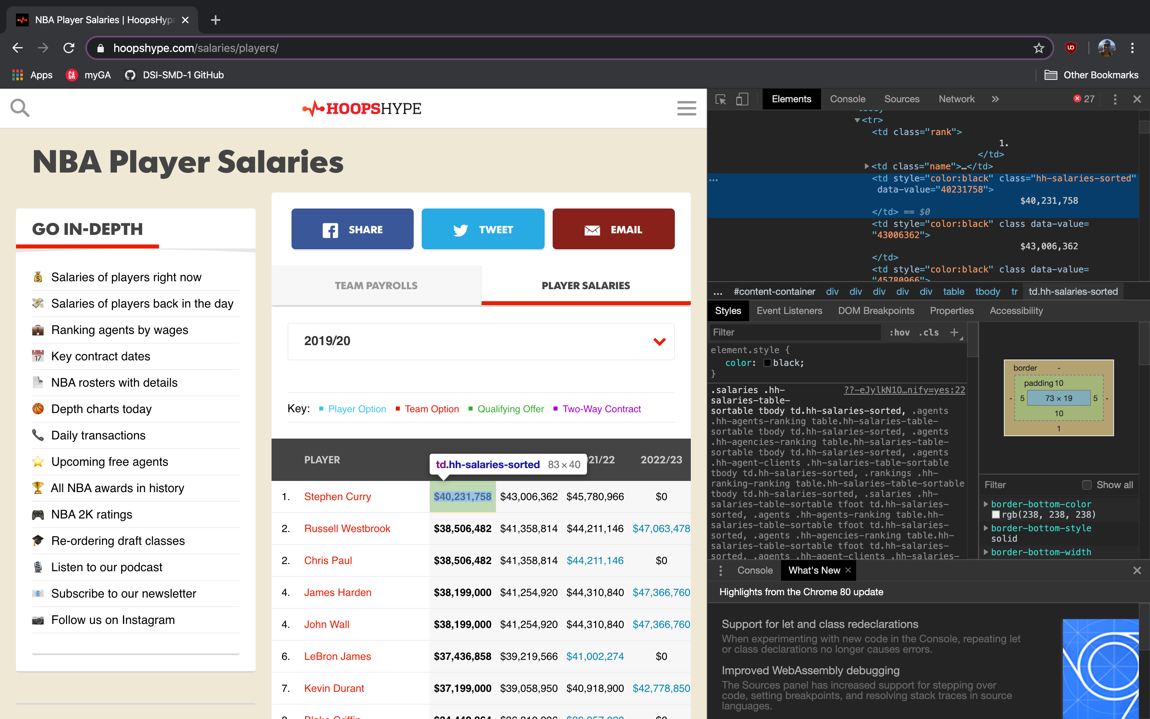This screenshot has width=1150, height=719.
Task: Open a new browser tab
Action: [x=215, y=20]
